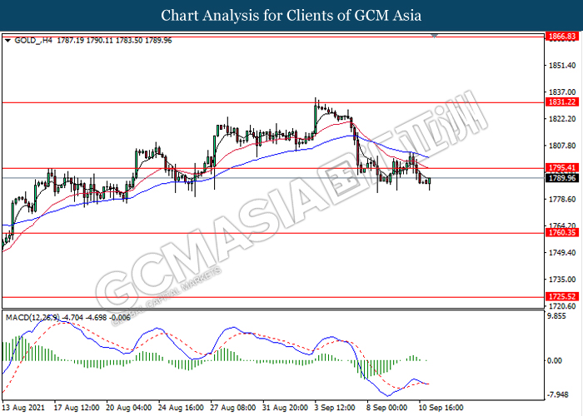The image size is (583, 416).
Task: Click the MACD scale value 9.855
Action: point(557,316)
